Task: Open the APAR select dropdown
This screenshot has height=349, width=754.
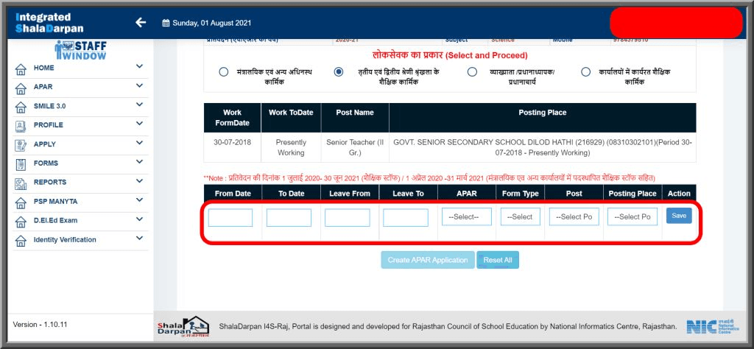Action: 466,217
